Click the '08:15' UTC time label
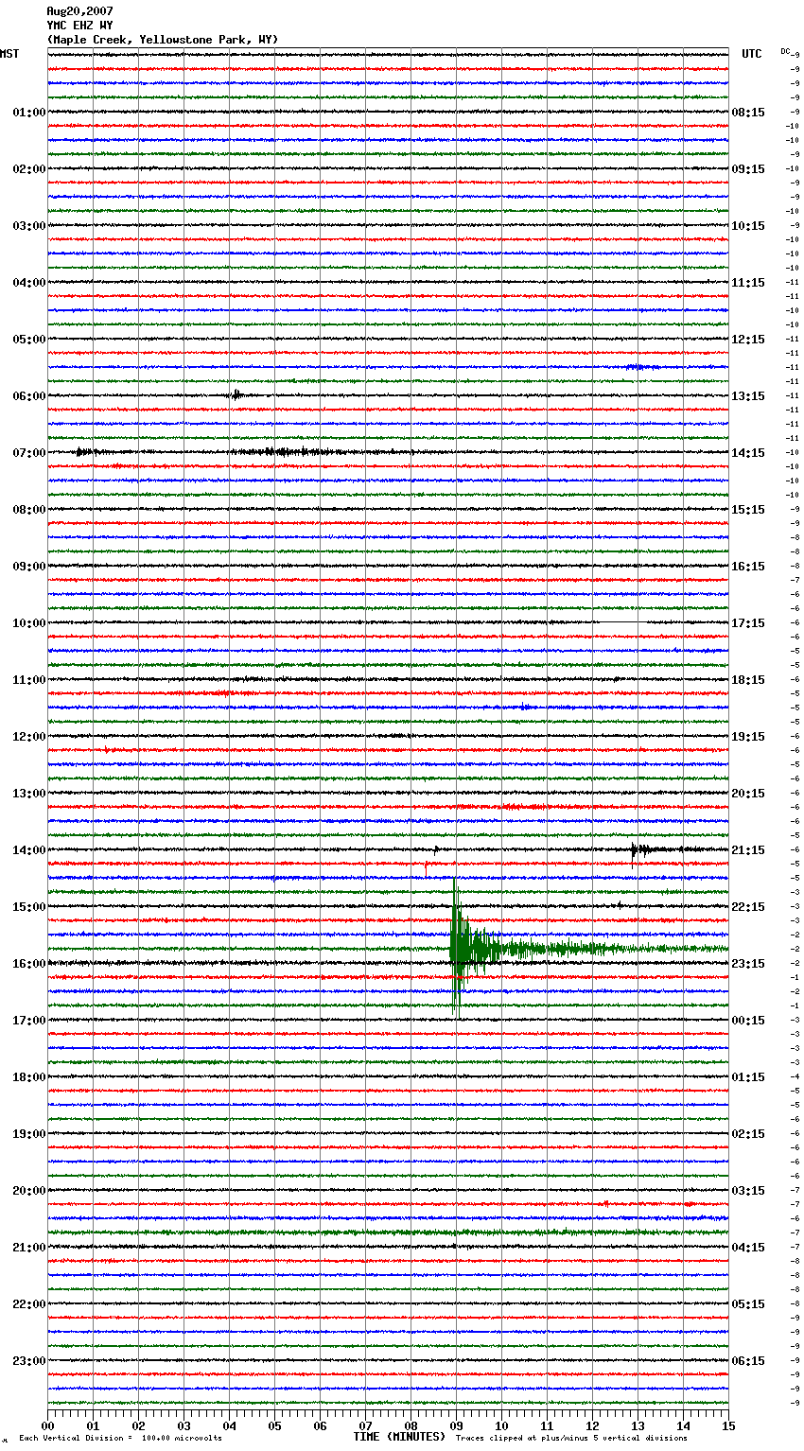The width and height of the screenshot is (804, 1451). pos(748,113)
